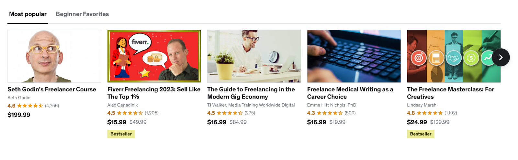Click Fiverr Freelancing 2023 course title
518x160 pixels.
pyautogui.click(x=154, y=93)
